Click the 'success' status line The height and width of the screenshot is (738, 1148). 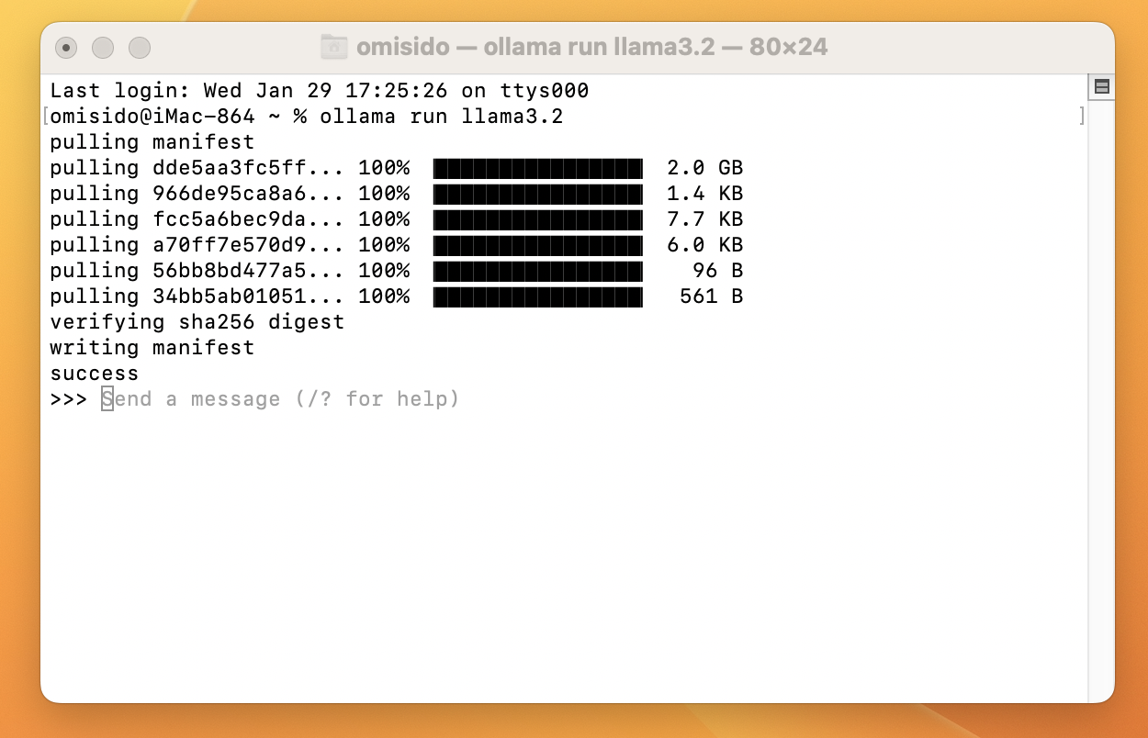pos(94,373)
